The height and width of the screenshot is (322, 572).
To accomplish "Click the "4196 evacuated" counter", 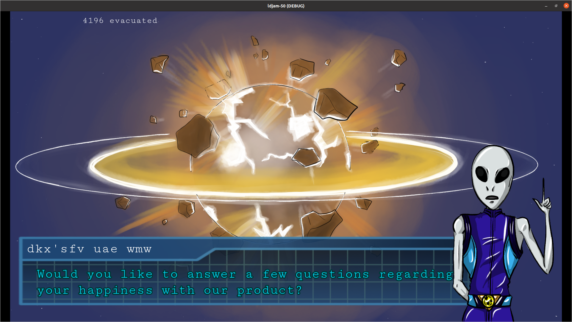I will (x=120, y=21).
